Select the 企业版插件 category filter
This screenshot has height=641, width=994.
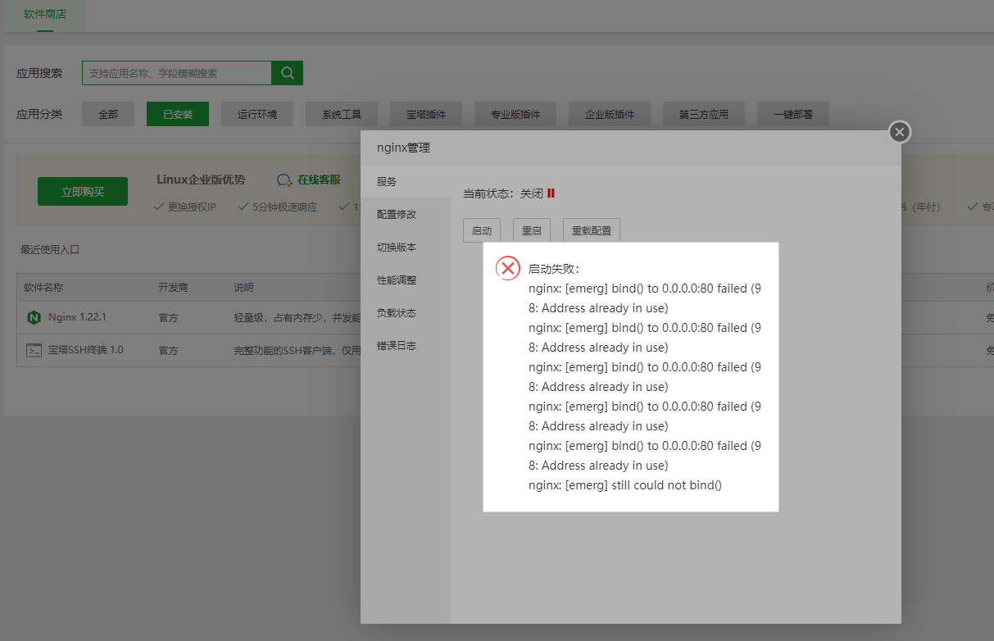tap(610, 114)
